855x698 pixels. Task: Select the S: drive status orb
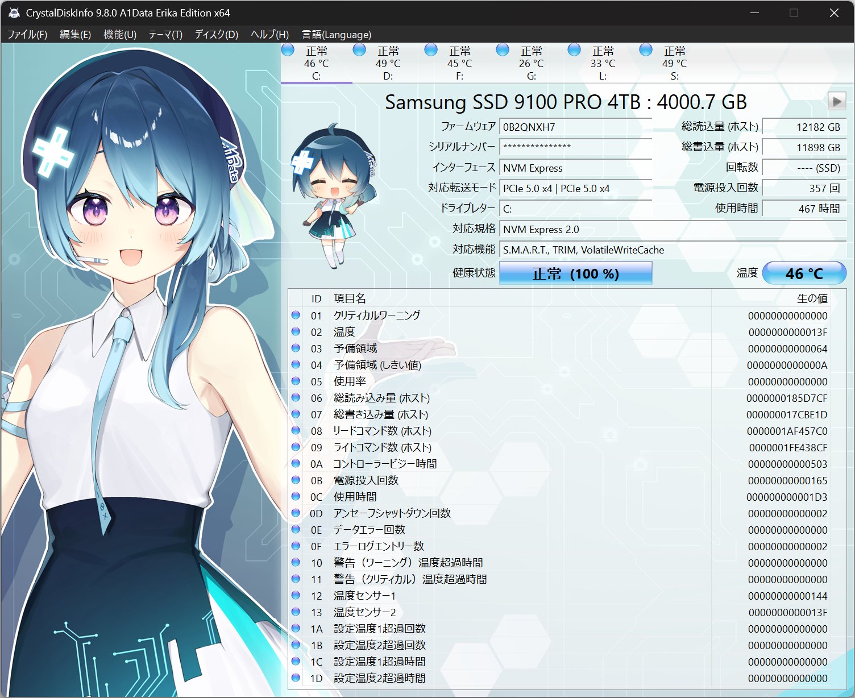click(x=646, y=50)
